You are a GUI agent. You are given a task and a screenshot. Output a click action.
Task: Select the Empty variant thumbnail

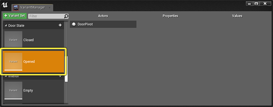(13, 90)
